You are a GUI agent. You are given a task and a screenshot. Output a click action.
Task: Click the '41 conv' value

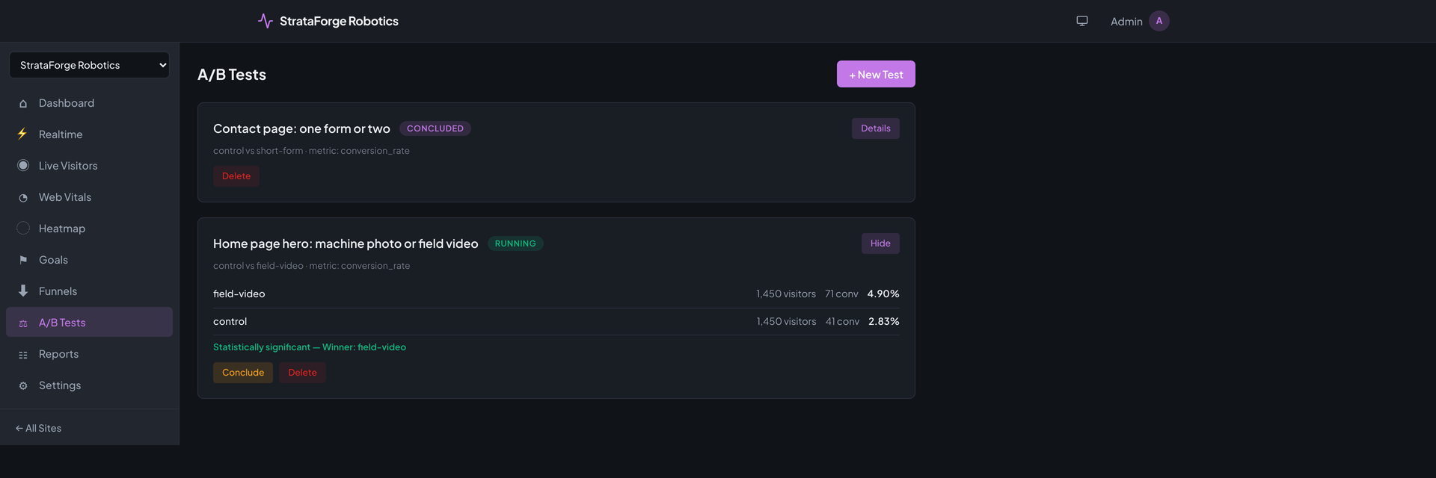[x=842, y=321]
